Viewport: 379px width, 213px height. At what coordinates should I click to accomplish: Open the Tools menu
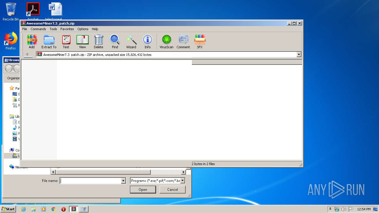[53, 29]
